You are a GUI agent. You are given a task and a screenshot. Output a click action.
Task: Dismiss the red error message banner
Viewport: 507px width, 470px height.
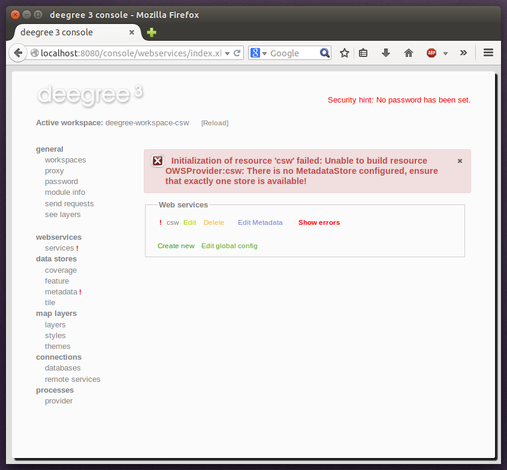[x=460, y=161]
